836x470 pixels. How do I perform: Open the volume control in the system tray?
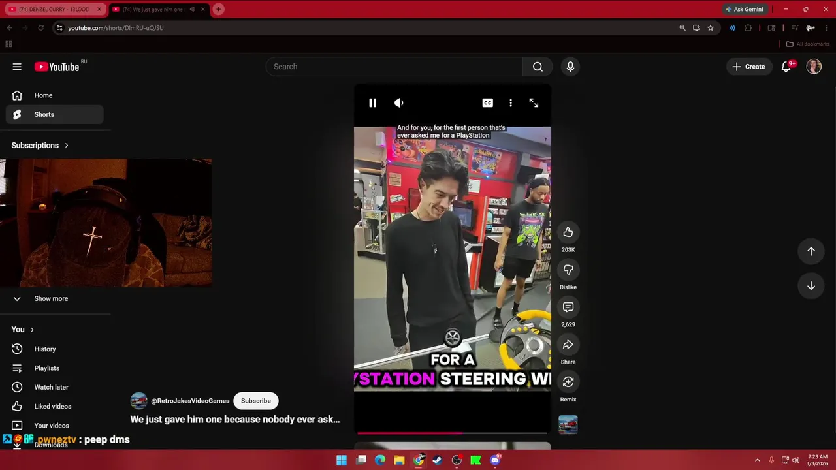(x=796, y=460)
